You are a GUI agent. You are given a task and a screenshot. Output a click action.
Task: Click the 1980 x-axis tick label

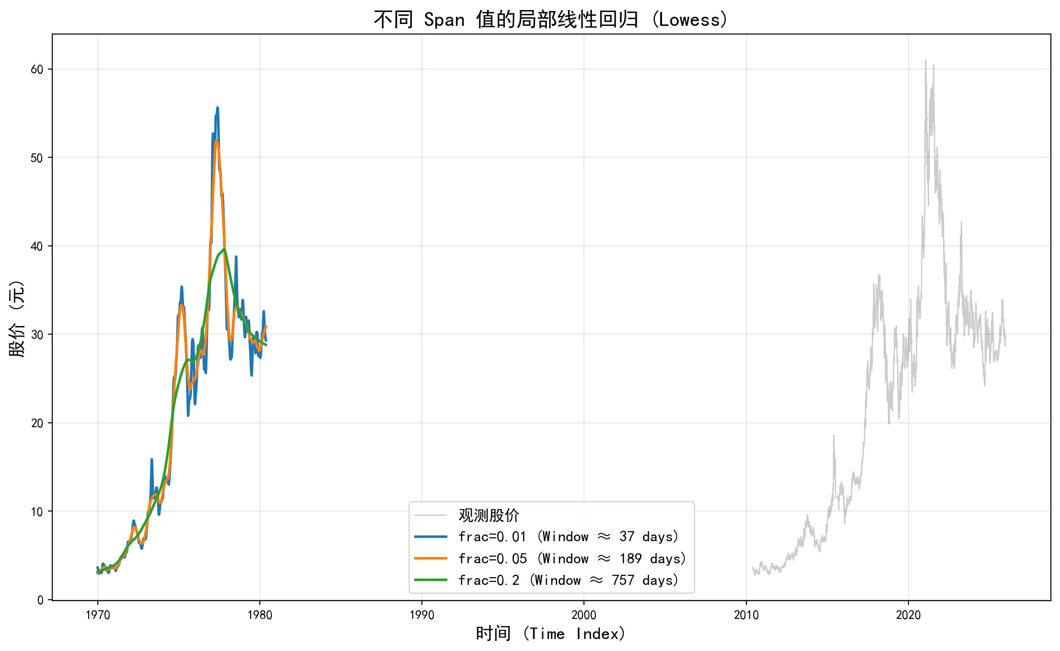(260, 615)
